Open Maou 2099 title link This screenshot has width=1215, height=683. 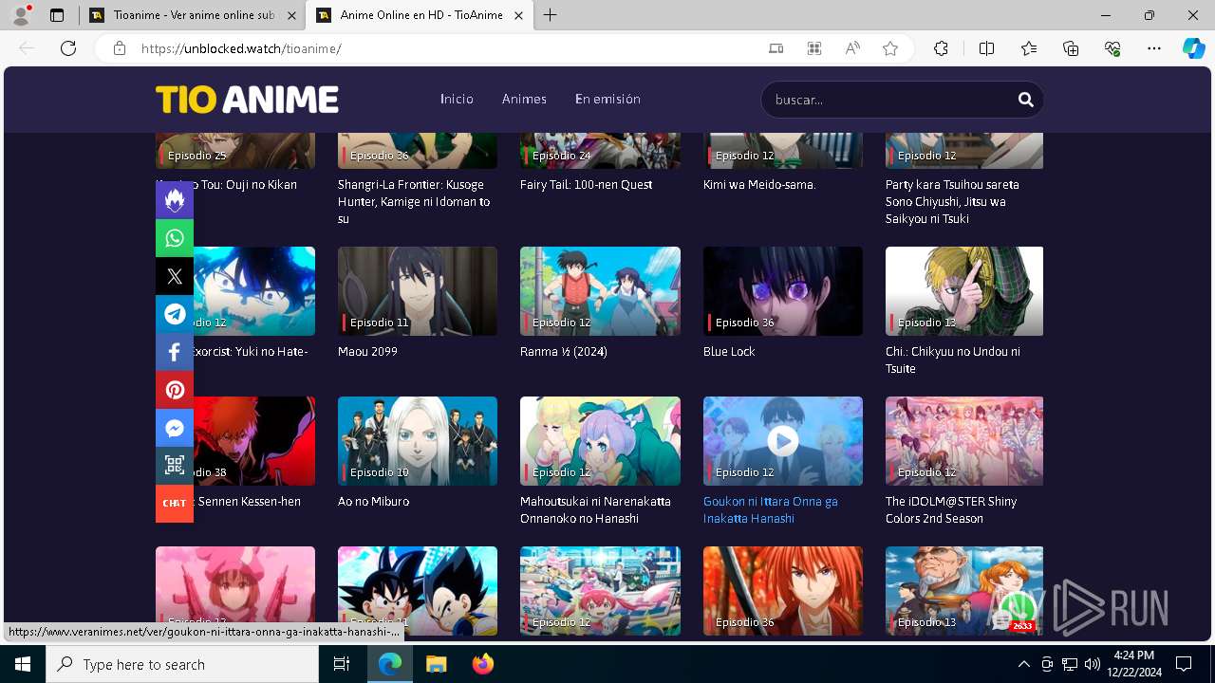coord(367,352)
